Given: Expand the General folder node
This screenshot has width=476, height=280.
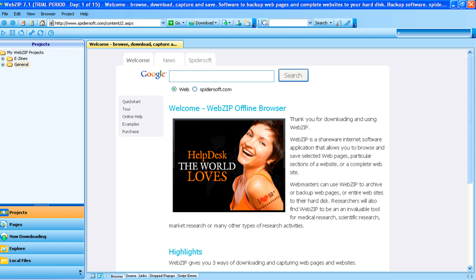Looking at the screenshot, I should [3, 64].
